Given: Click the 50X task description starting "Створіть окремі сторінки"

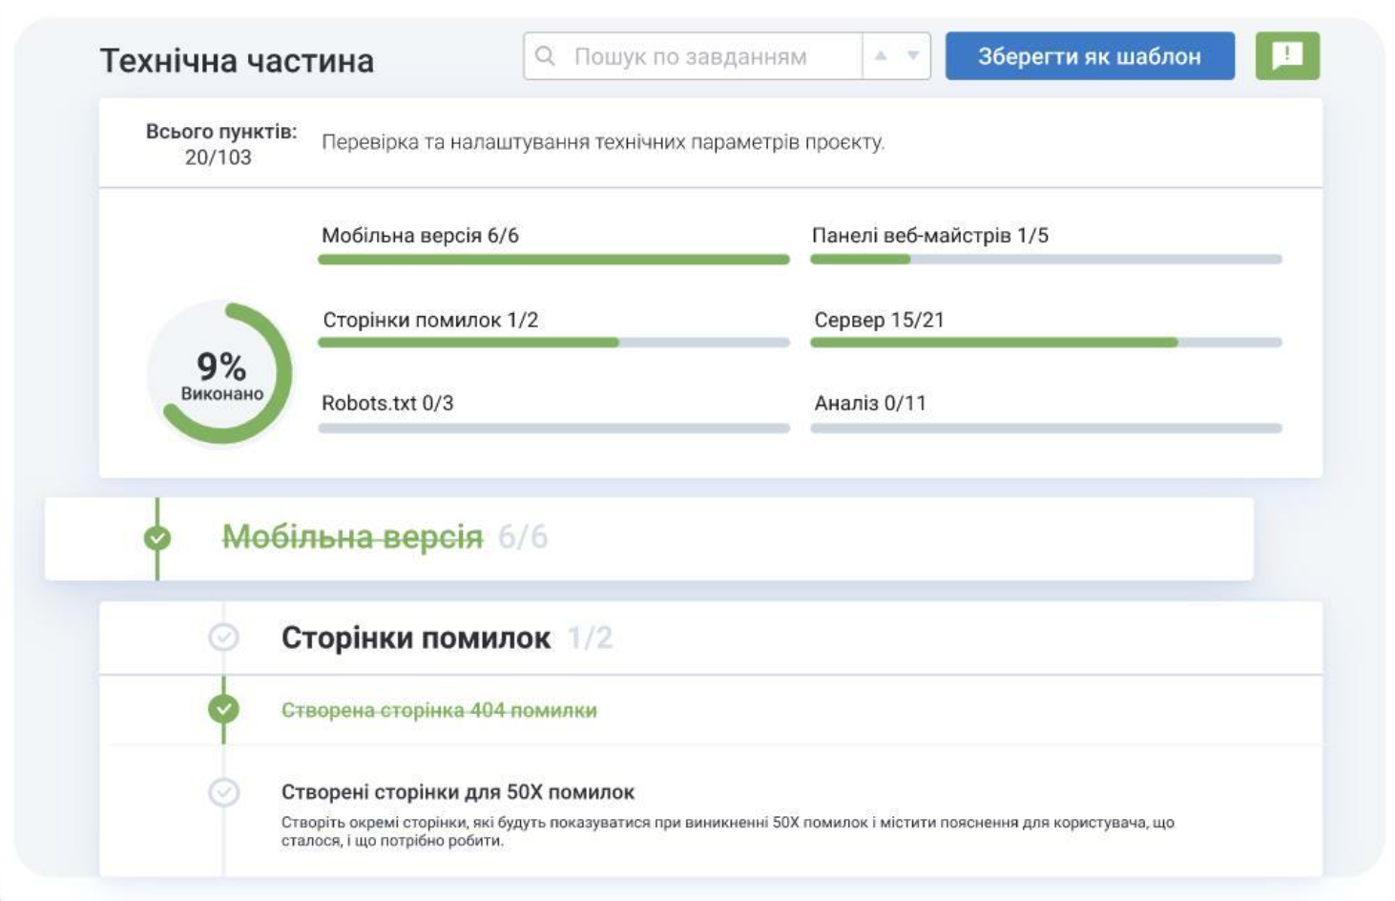Looking at the screenshot, I should (x=727, y=831).
